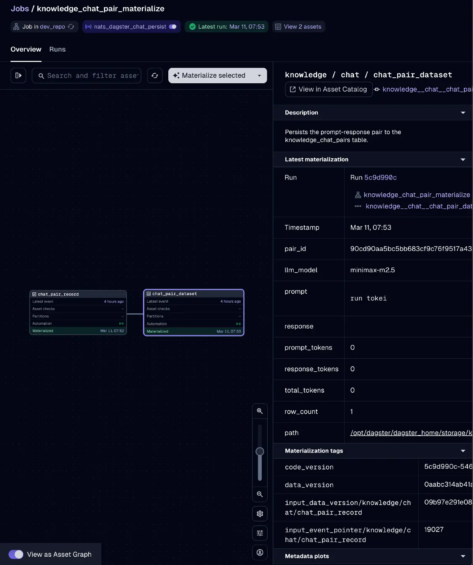Select the chat_pair_record asset node
Viewport: 473px width, 565px height.
78,312
